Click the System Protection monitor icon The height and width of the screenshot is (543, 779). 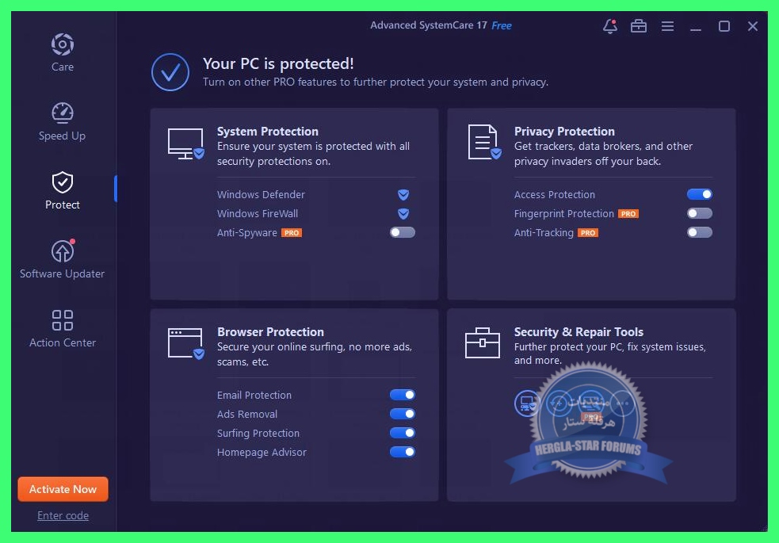(x=185, y=143)
